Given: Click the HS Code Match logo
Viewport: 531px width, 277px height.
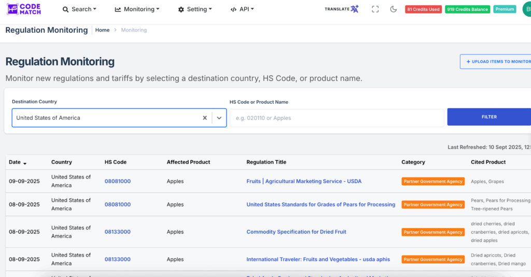Looking at the screenshot, I should [24, 9].
